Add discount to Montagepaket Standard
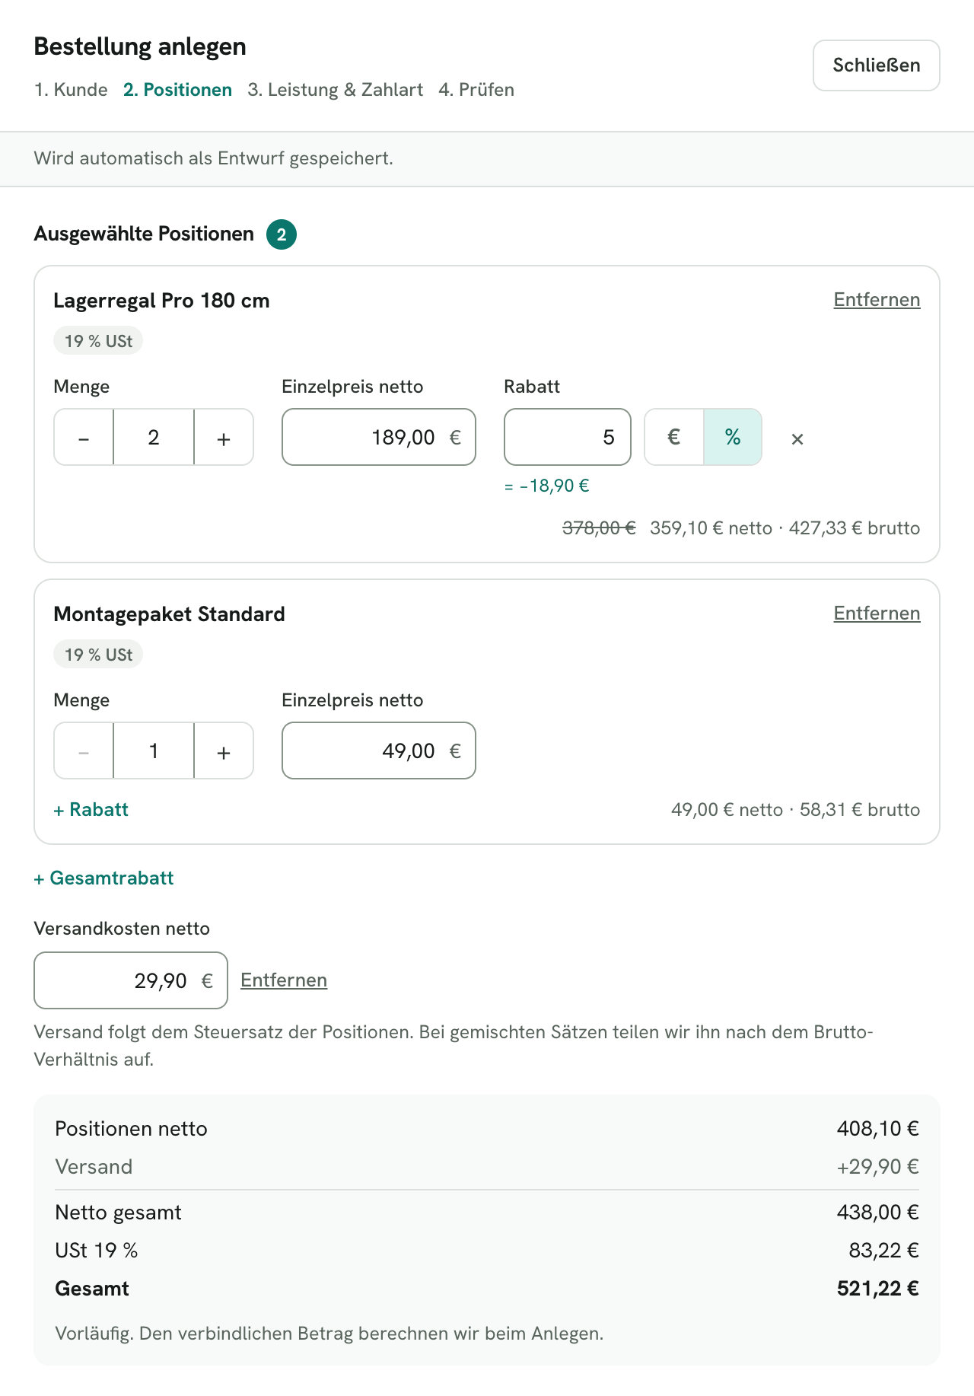Image resolution: width=974 pixels, height=1396 pixels. [91, 809]
